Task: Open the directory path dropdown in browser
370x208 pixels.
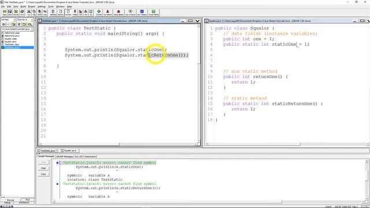Action: [17, 29]
